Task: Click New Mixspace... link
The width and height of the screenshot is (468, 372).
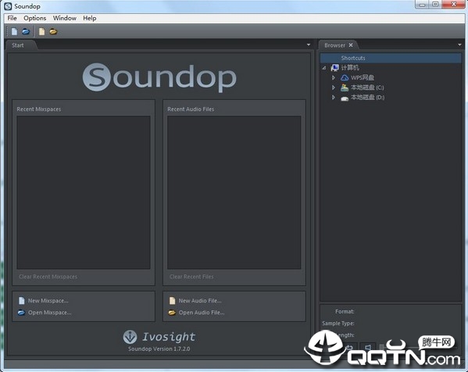Action: coord(48,301)
